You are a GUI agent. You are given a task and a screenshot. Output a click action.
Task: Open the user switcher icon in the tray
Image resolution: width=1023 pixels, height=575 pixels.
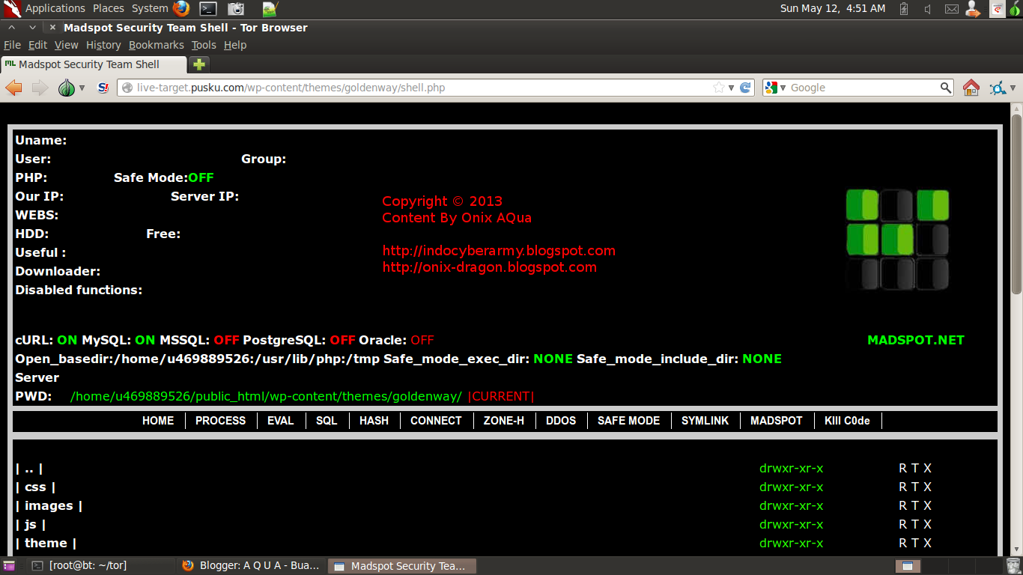[x=972, y=9]
